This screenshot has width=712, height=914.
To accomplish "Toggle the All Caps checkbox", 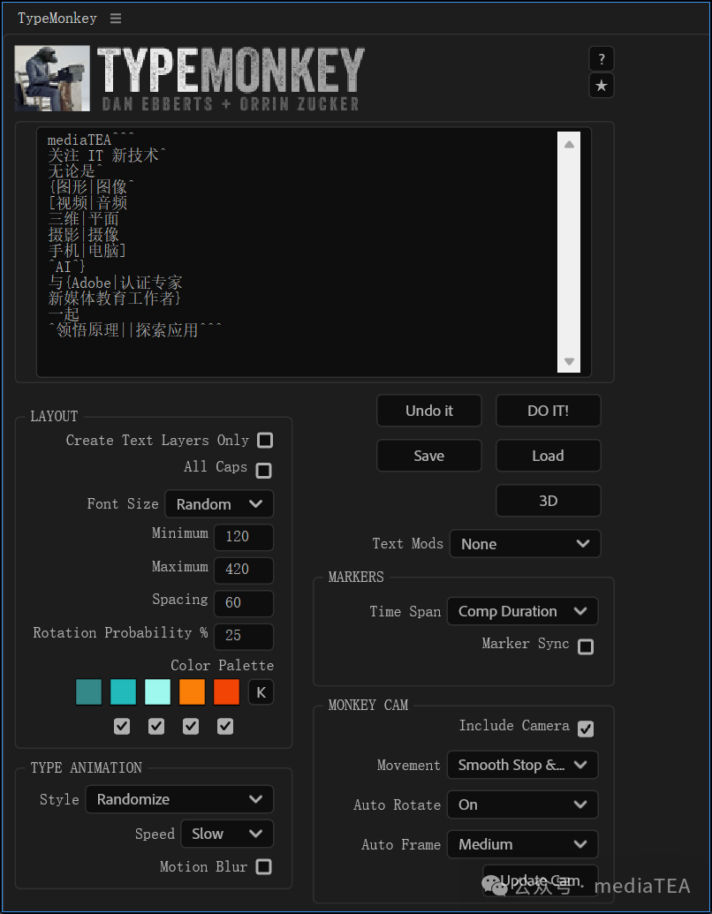I will (x=264, y=470).
